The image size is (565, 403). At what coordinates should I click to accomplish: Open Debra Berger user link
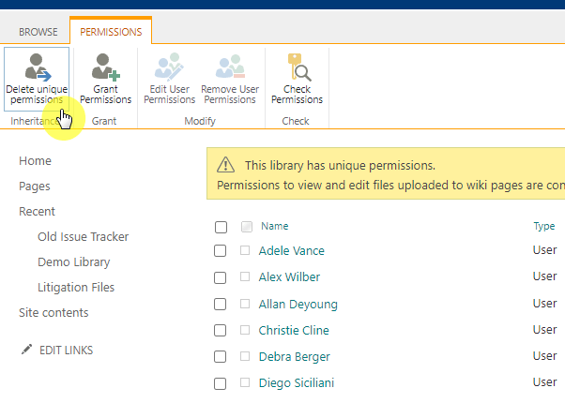[x=295, y=357]
